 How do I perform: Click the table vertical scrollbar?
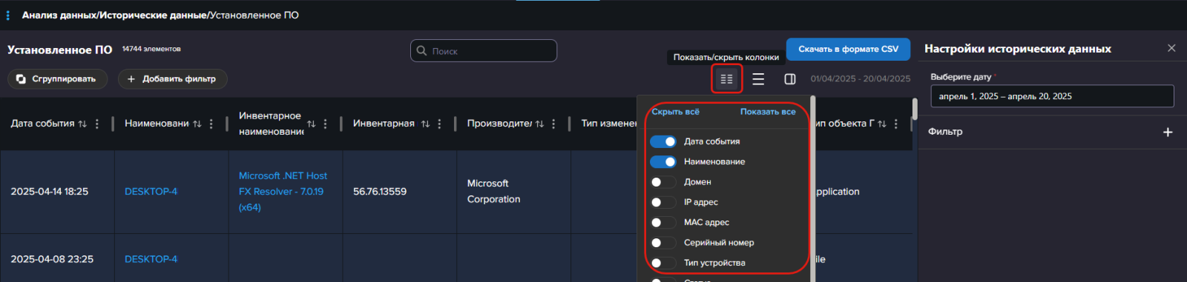point(915,110)
